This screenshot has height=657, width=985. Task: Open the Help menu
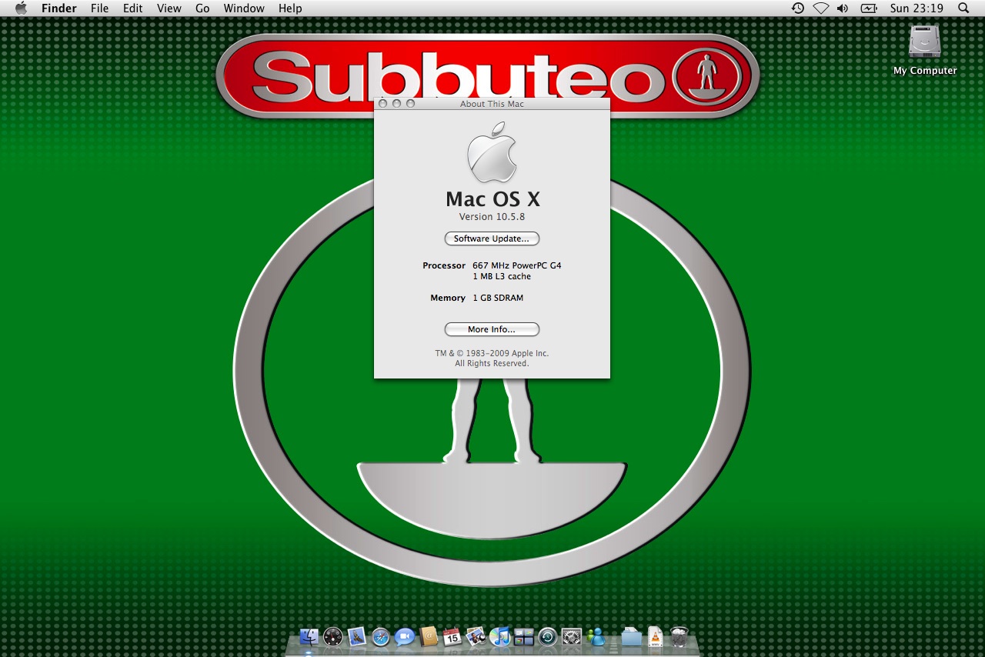coord(290,8)
